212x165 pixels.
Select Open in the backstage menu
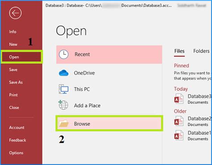point(21,57)
